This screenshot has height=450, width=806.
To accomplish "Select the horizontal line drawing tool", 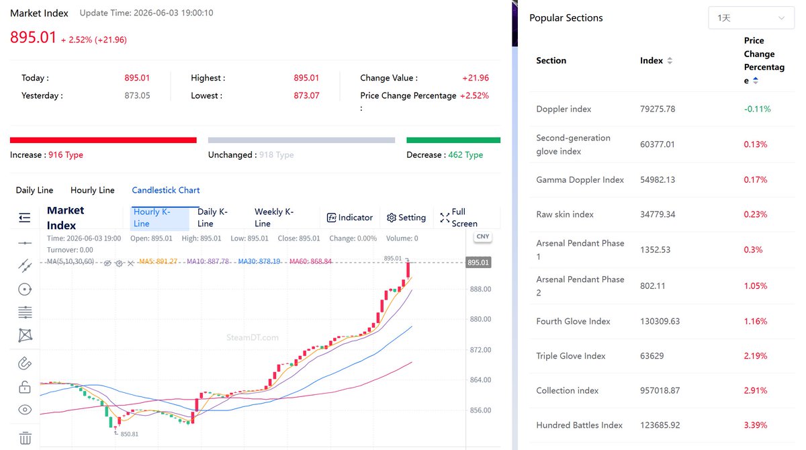I will point(25,242).
